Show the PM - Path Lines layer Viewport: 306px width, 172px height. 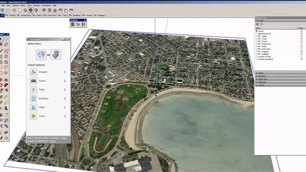[x=302, y=49]
